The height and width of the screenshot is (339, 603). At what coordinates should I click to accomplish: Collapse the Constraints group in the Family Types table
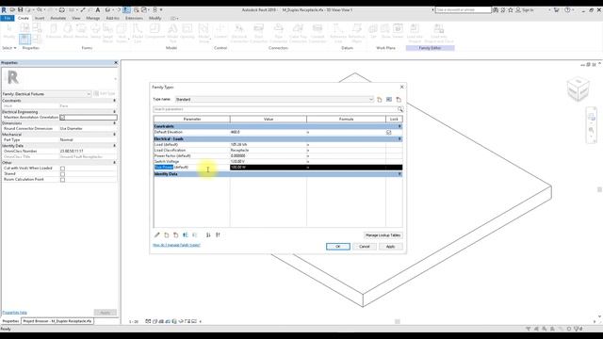click(399, 126)
